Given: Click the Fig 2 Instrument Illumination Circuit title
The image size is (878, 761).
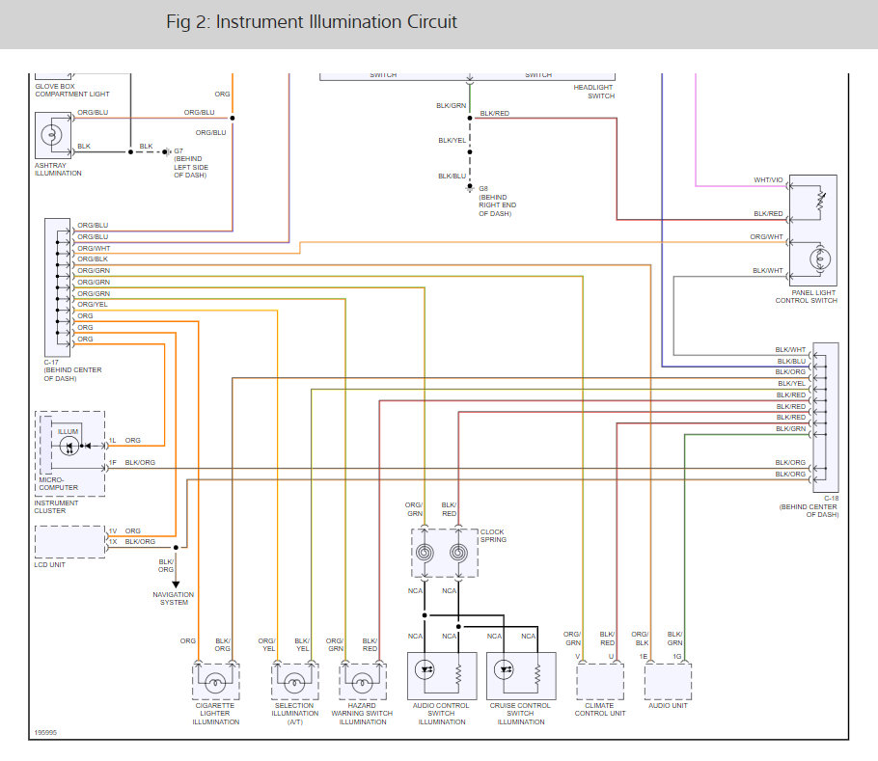Looking at the screenshot, I should tap(312, 22).
